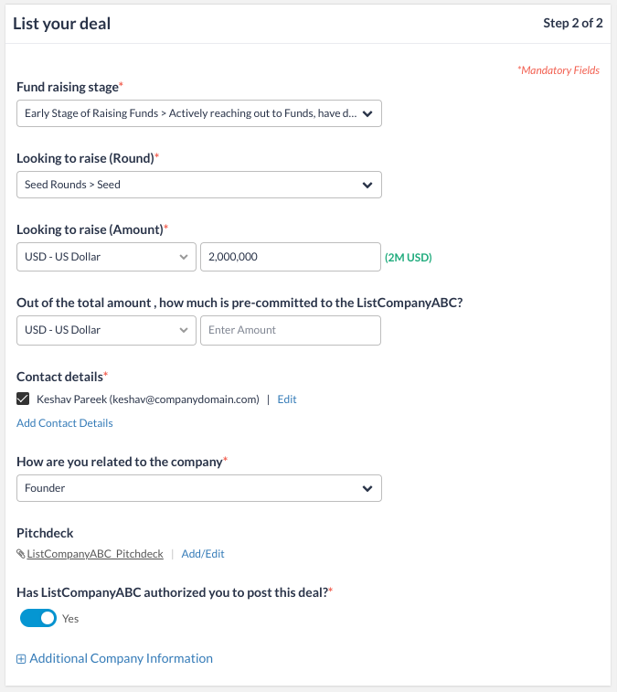Open the company relation dropdown
This screenshot has height=692, width=617.
pyautogui.click(x=190, y=488)
